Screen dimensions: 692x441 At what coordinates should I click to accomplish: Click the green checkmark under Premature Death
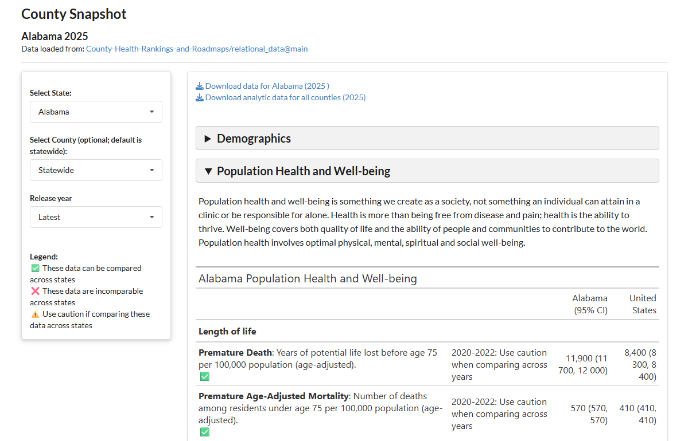(x=204, y=376)
